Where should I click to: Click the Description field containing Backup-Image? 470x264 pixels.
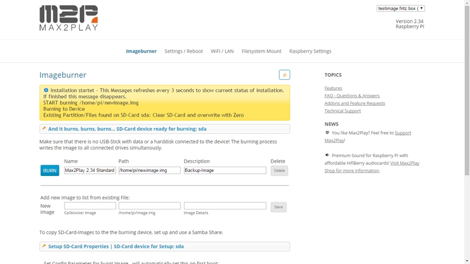click(x=225, y=170)
